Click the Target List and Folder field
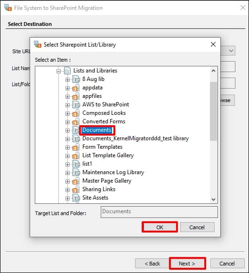This screenshot has width=249, height=273. (x=159, y=212)
